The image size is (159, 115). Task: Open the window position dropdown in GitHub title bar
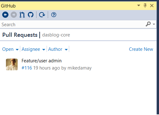[139, 5]
